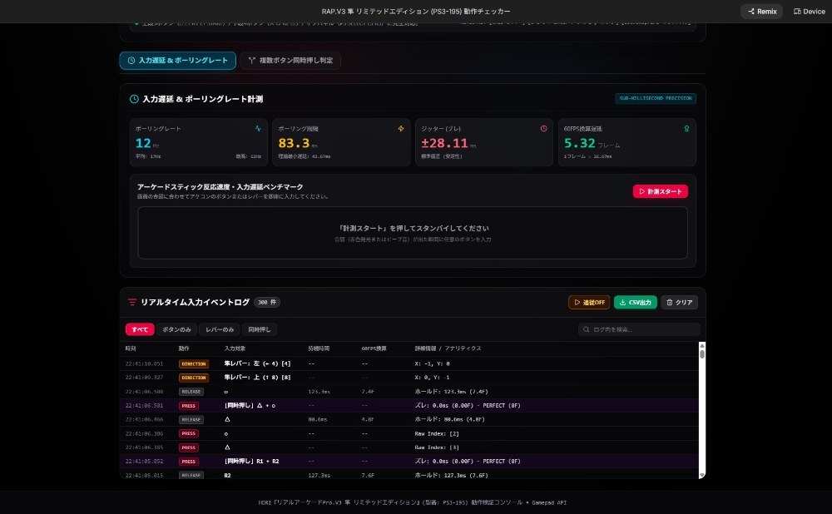Screen dimensions: 832x514
Task: Click the Raw Index: [3] detail cell
Action: (x=437, y=447)
